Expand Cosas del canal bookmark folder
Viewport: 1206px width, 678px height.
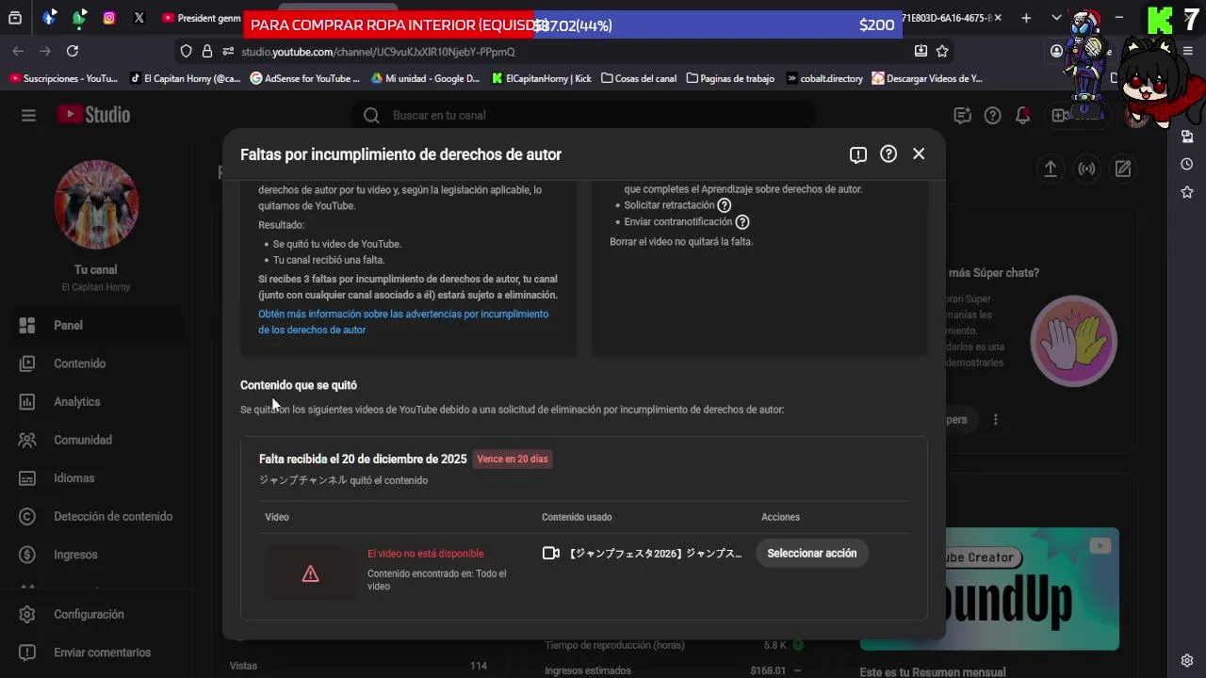click(x=639, y=79)
